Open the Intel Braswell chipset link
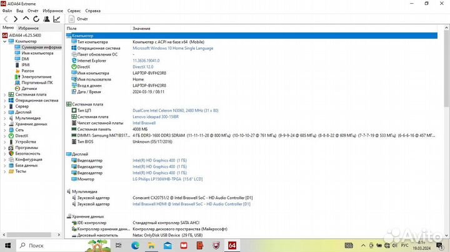 (144, 123)
